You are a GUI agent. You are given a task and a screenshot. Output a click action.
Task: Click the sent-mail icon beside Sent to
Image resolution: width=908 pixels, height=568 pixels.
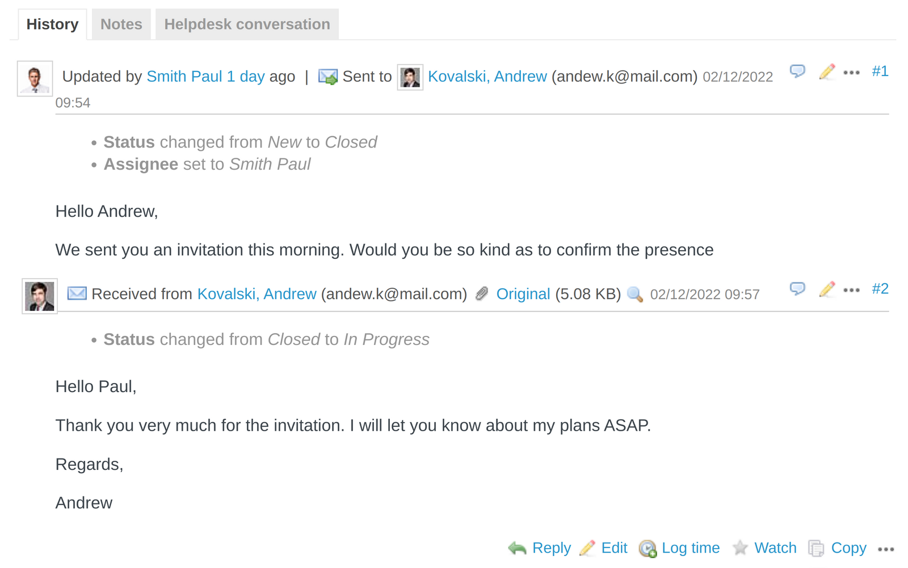[328, 76]
